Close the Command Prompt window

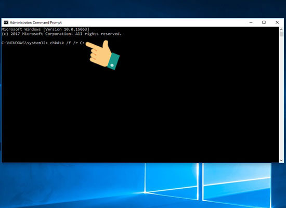pyautogui.click(x=277, y=22)
